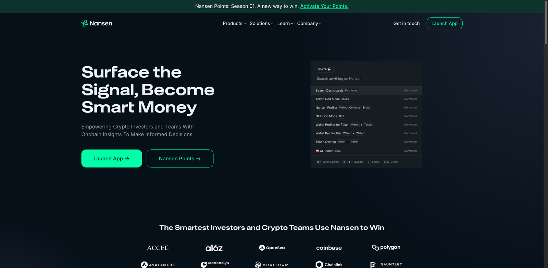
Task: Click Get in touch in the header
Action: coord(406,24)
